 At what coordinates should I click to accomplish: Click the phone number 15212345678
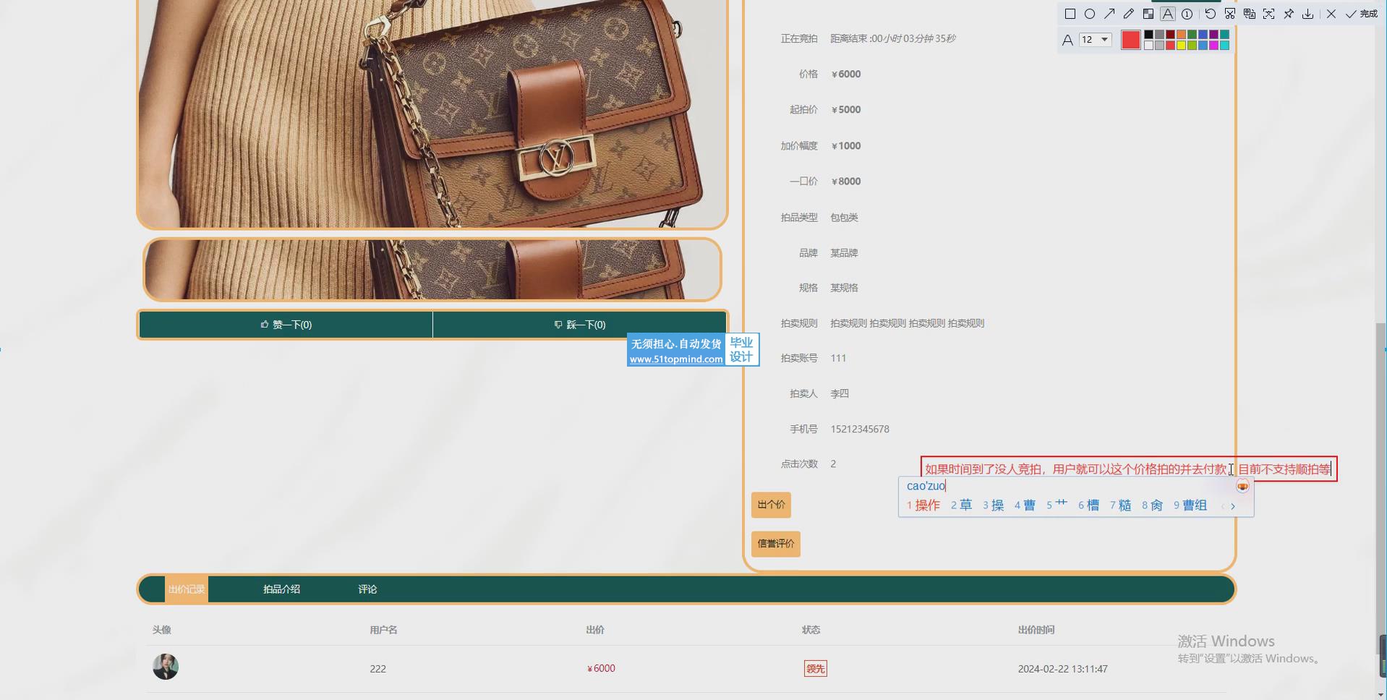(x=860, y=429)
